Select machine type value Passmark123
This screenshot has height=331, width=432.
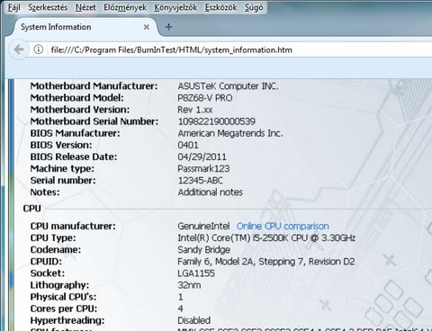coord(203,168)
